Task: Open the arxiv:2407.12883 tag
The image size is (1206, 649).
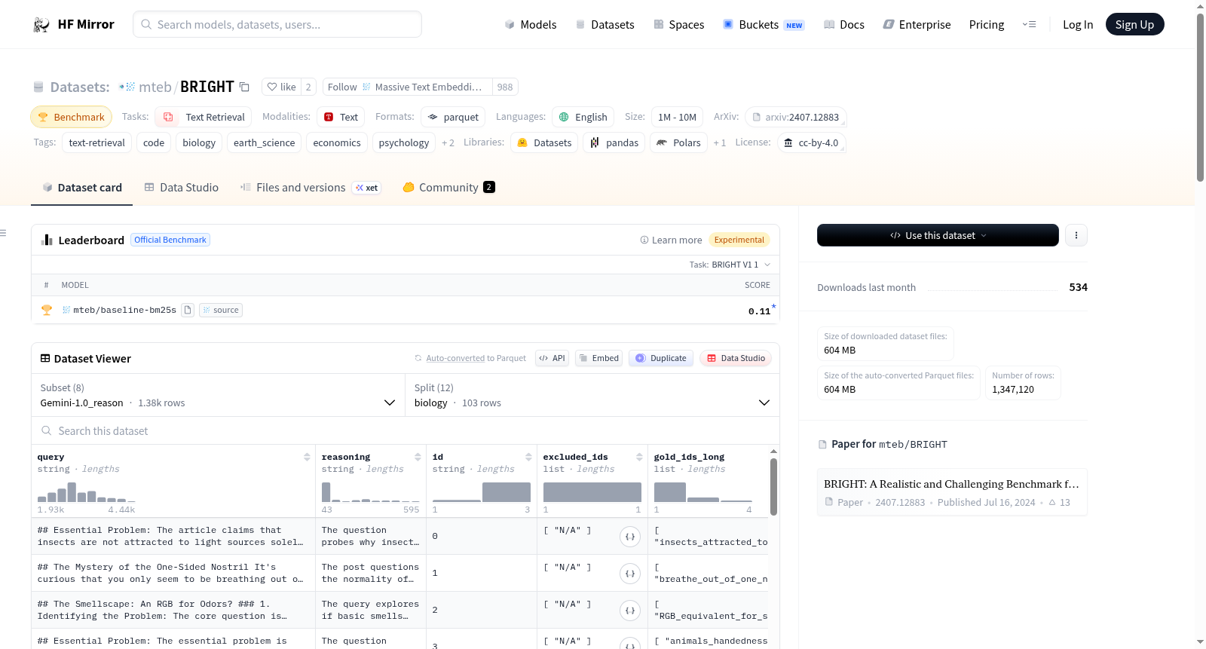Action: click(796, 117)
